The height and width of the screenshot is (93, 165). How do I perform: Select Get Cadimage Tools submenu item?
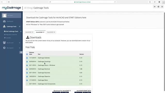pos(12,31)
